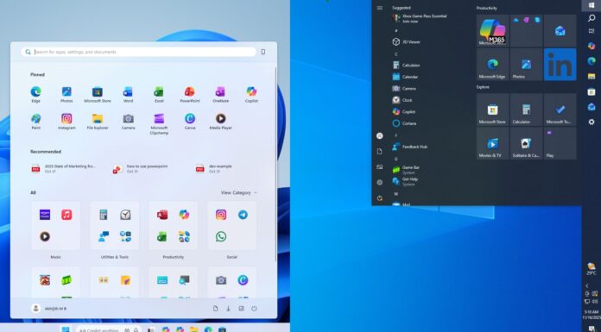601x332 pixels.
Task: Launch Paint from the pinned apps
Action: pos(35,122)
